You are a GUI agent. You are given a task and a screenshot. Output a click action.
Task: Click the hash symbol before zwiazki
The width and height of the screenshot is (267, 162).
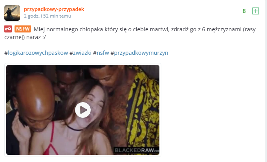[71, 53]
